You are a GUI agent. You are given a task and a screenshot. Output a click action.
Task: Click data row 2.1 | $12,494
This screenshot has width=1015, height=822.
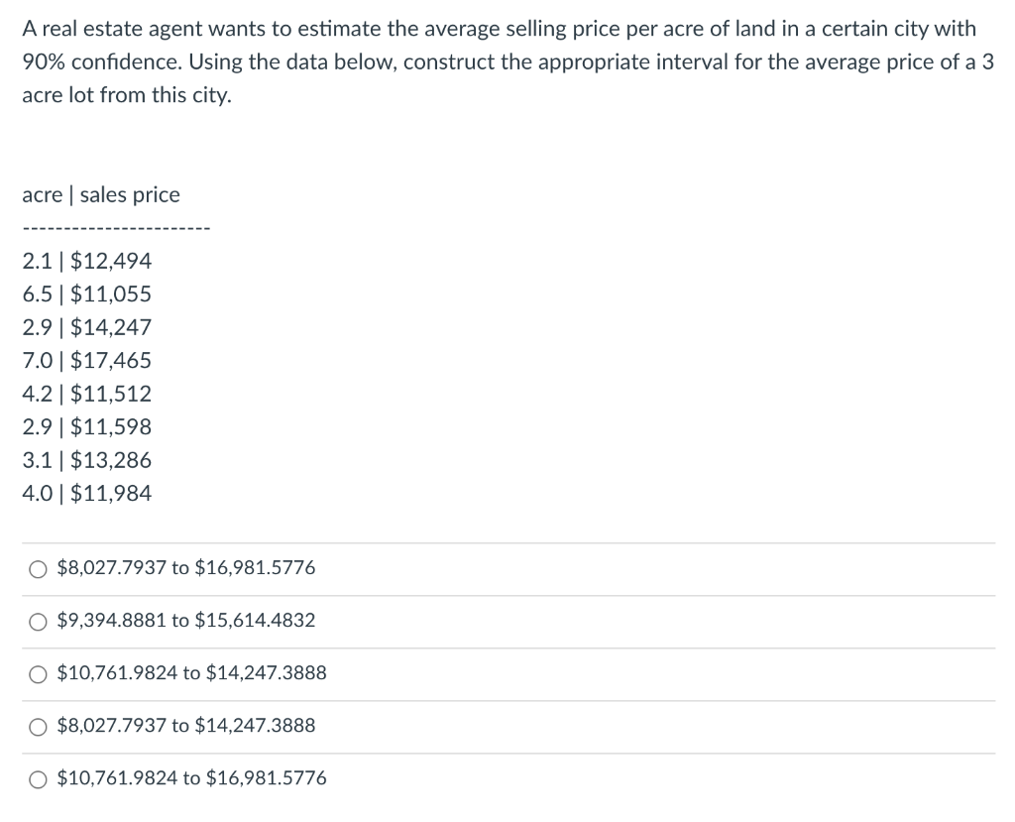pos(87,261)
